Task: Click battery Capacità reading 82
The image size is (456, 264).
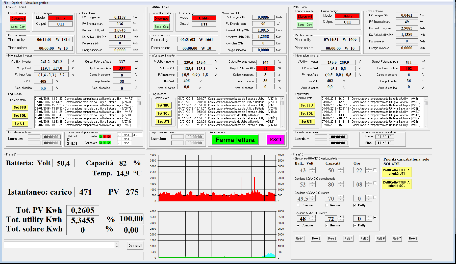Action: [123, 163]
